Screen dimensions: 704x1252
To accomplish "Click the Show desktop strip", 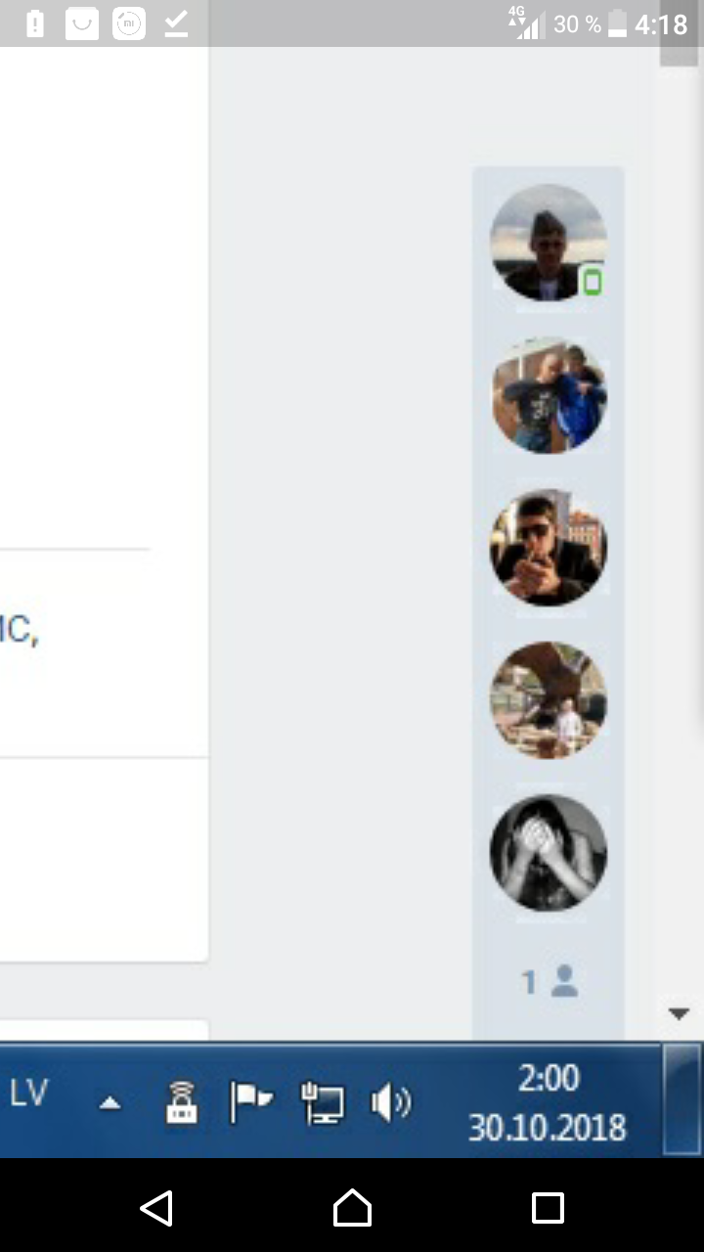I will click(x=682, y=1099).
